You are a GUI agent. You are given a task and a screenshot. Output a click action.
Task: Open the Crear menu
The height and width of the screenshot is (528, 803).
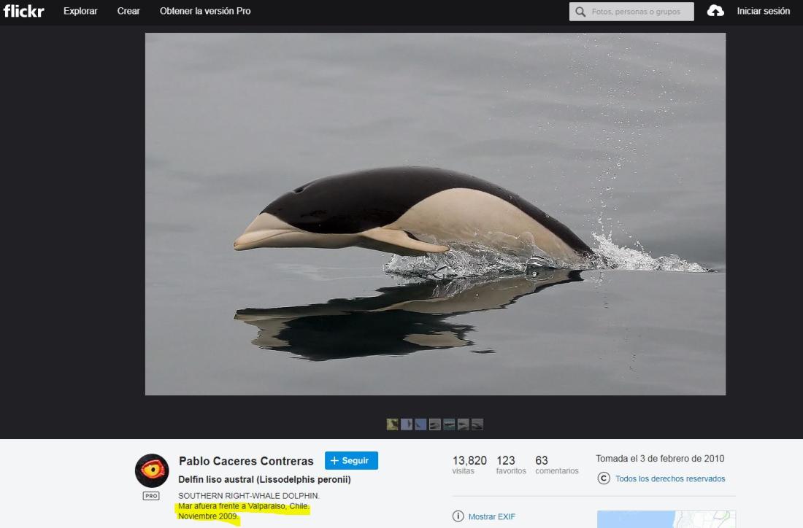pyautogui.click(x=128, y=11)
